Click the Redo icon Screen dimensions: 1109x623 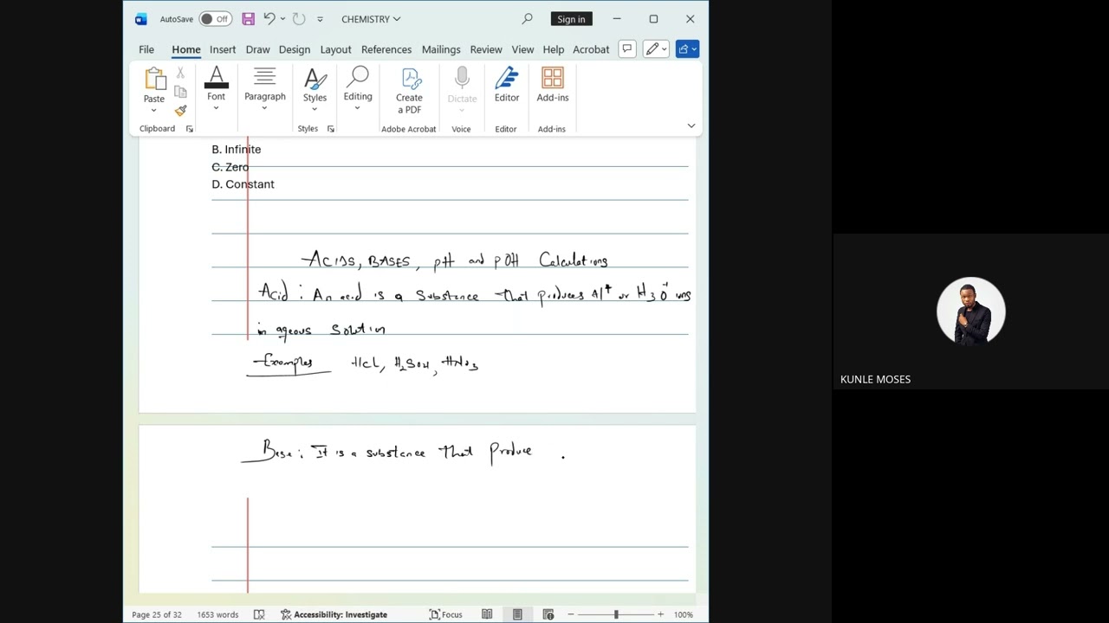(x=299, y=19)
